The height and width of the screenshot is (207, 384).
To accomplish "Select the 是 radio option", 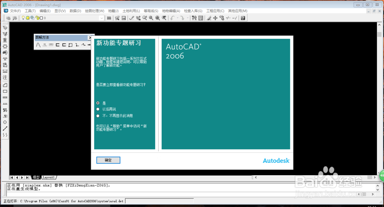I will (98, 103).
